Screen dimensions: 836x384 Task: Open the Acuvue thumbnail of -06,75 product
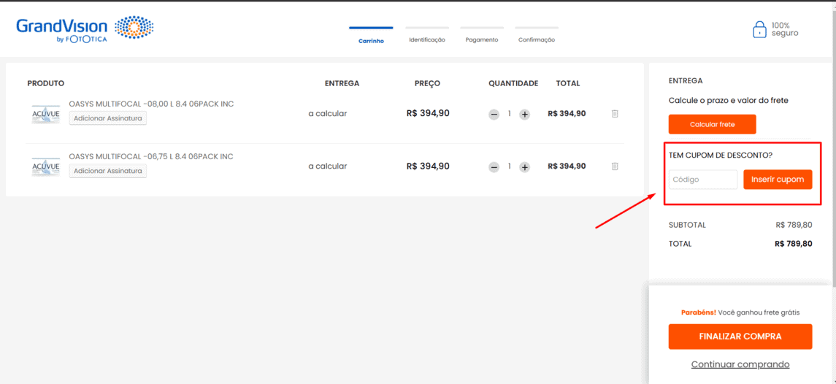(46, 167)
